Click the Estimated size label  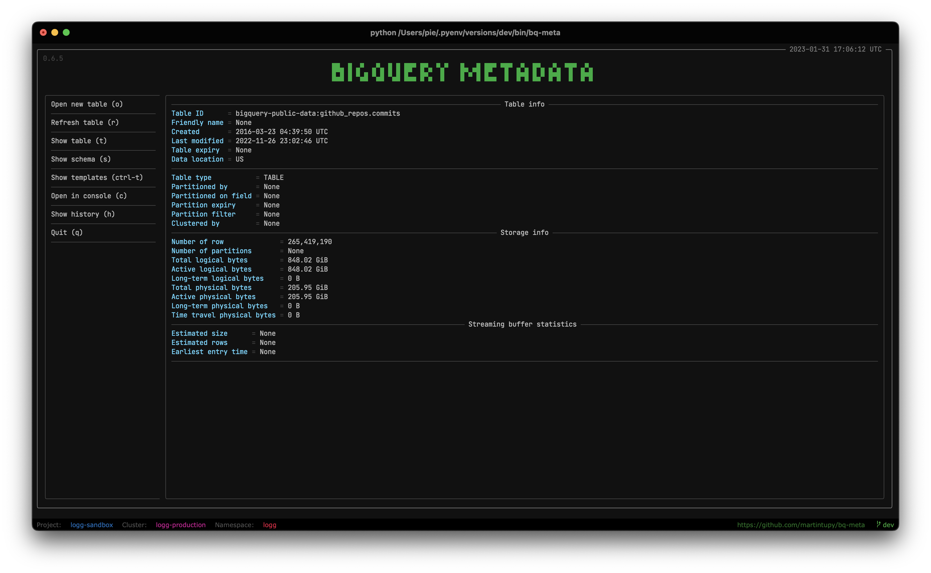click(199, 333)
